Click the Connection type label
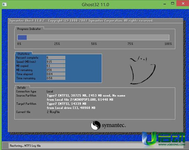Viewport: 189px width, 150px height. pos(26,92)
